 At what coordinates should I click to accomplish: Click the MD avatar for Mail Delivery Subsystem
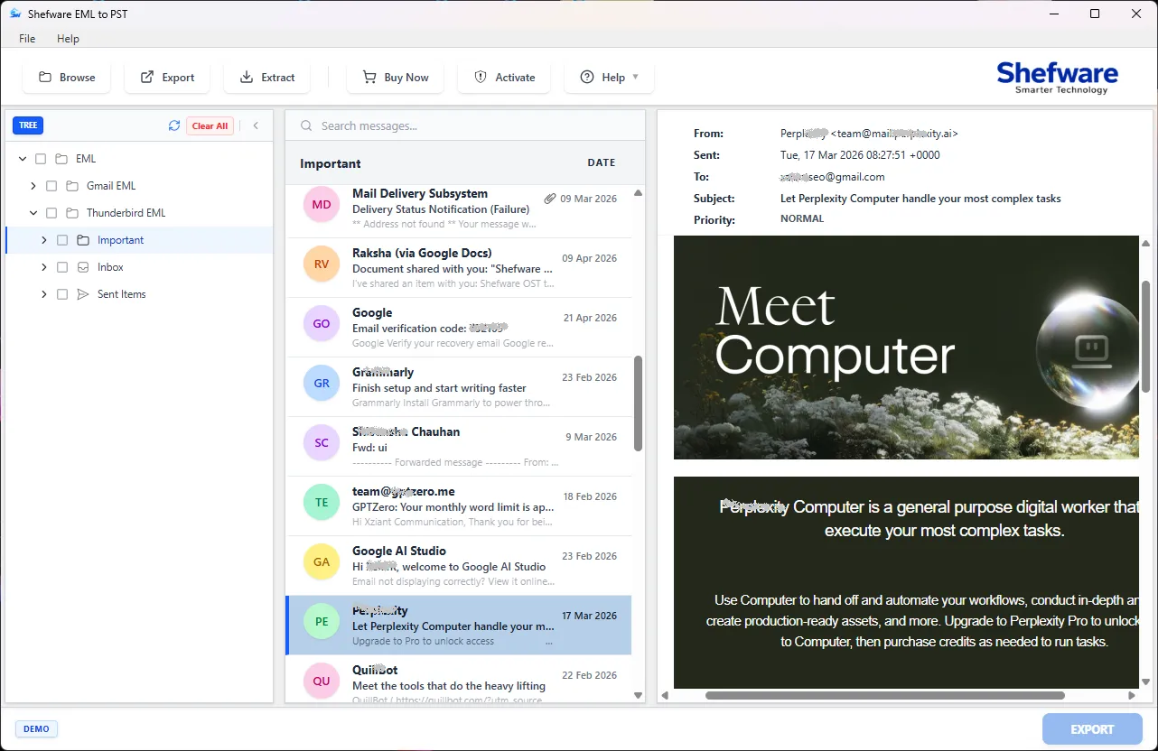click(x=322, y=205)
